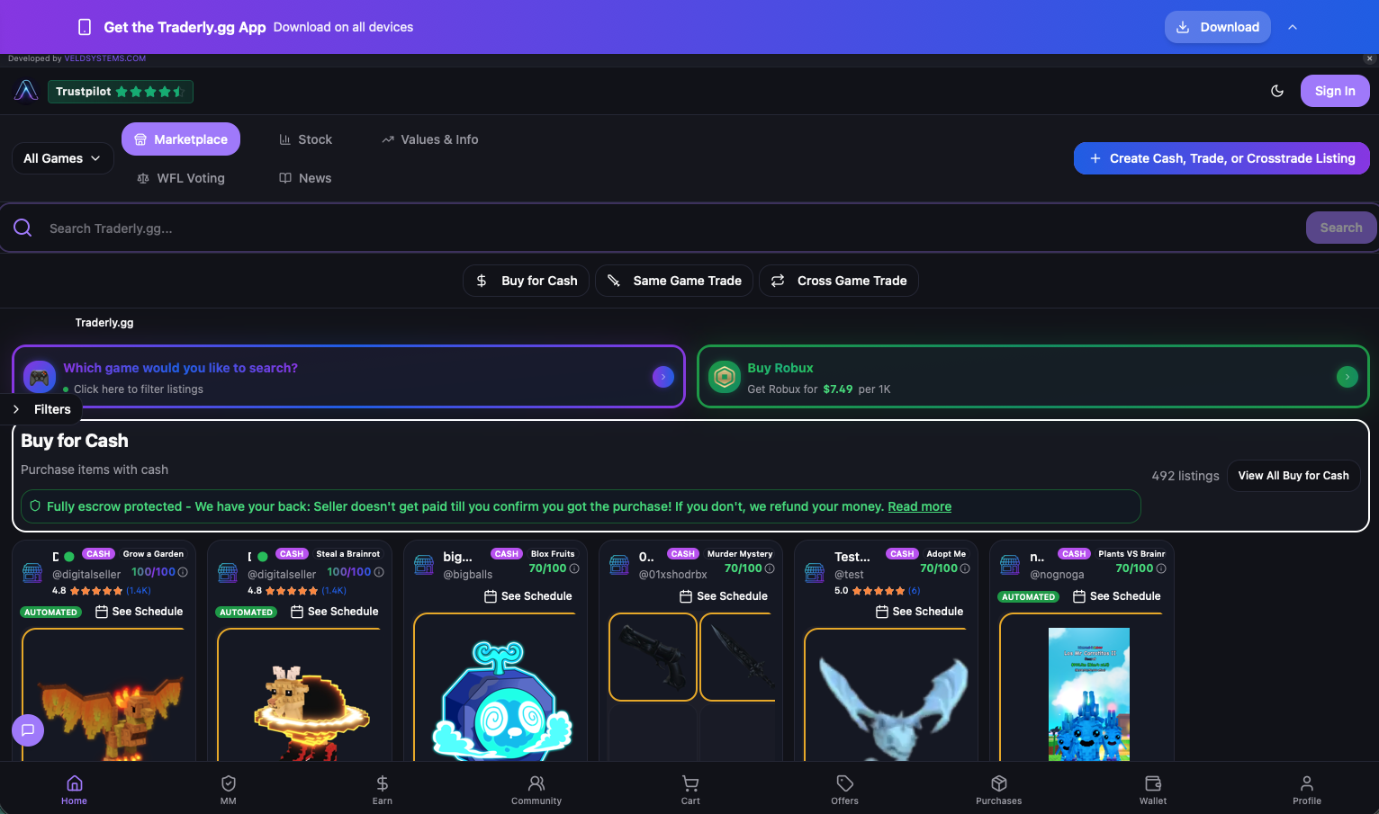The image size is (1379, 814).
Task: Expand the Filters panel
Action: coord(43,409)
